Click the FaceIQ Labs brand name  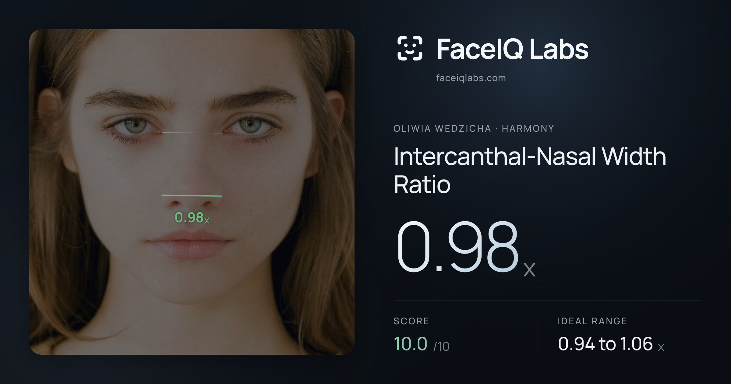(x=512, y=49)
